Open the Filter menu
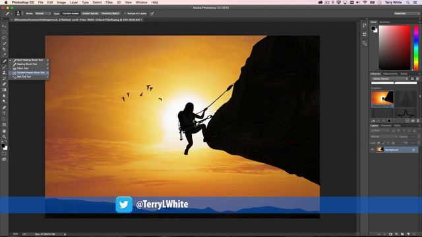This screenshot has height=237, width=422. click(109, 3)
